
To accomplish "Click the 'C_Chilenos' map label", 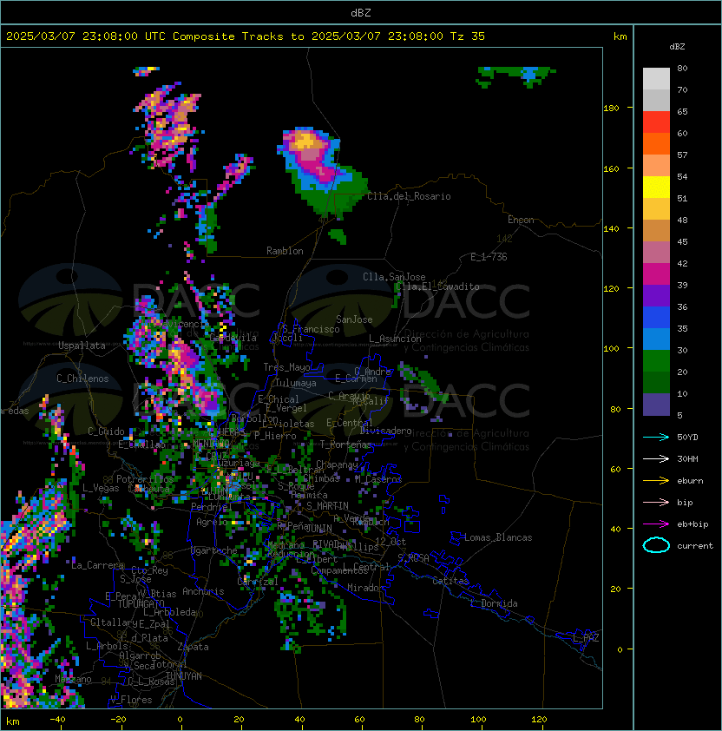I will click(82, 379).
